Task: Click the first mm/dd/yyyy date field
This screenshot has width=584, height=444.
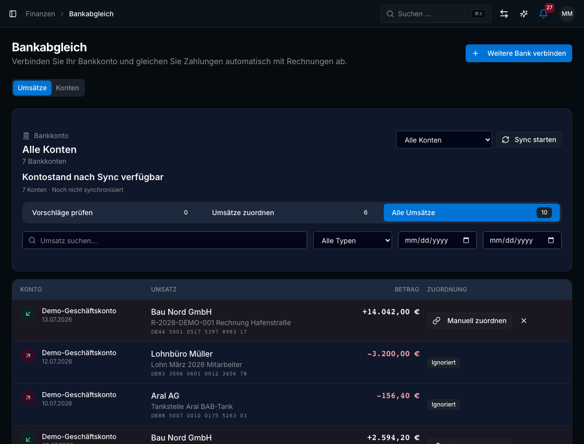Action: [437, 240]
